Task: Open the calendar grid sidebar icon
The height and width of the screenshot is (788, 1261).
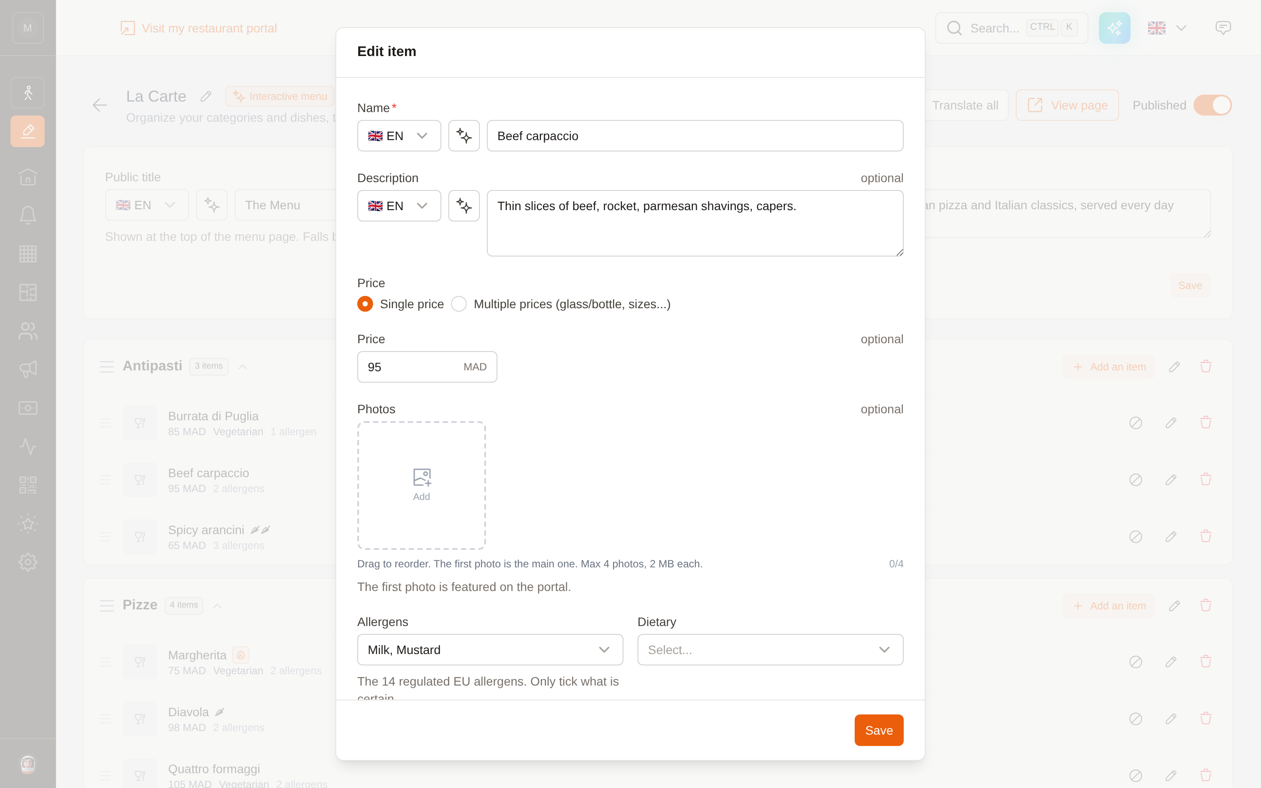Action: pos(28,254)
